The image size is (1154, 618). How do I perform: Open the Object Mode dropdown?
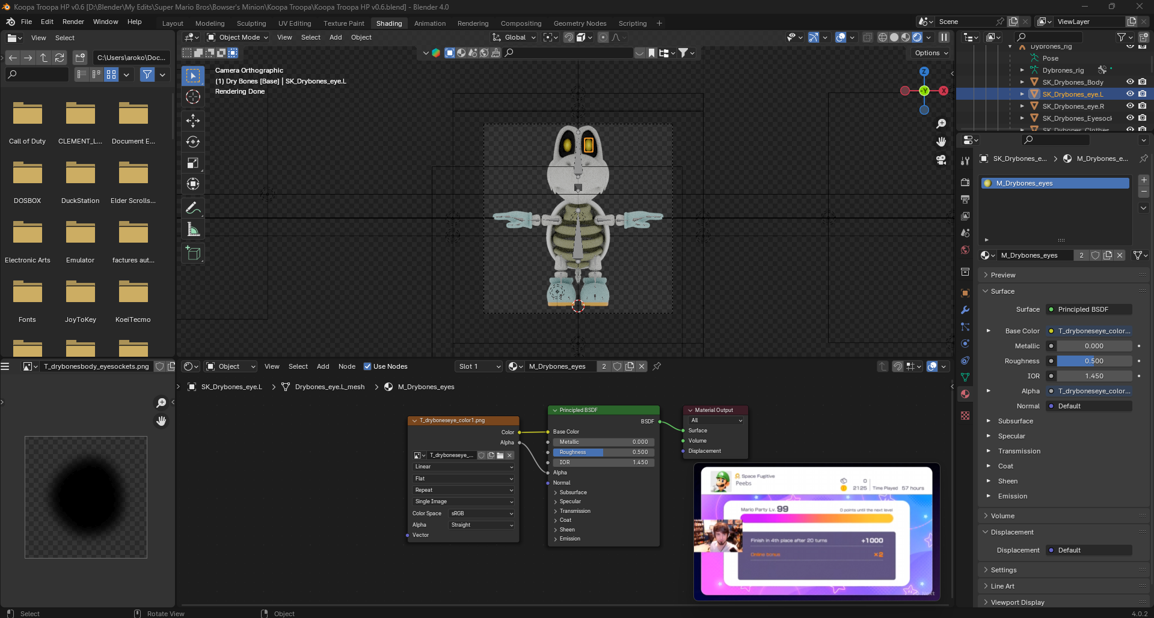[238, 37]
